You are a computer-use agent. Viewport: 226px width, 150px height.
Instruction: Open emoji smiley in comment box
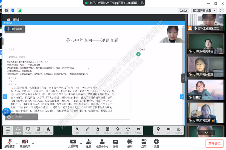point(9,117)
